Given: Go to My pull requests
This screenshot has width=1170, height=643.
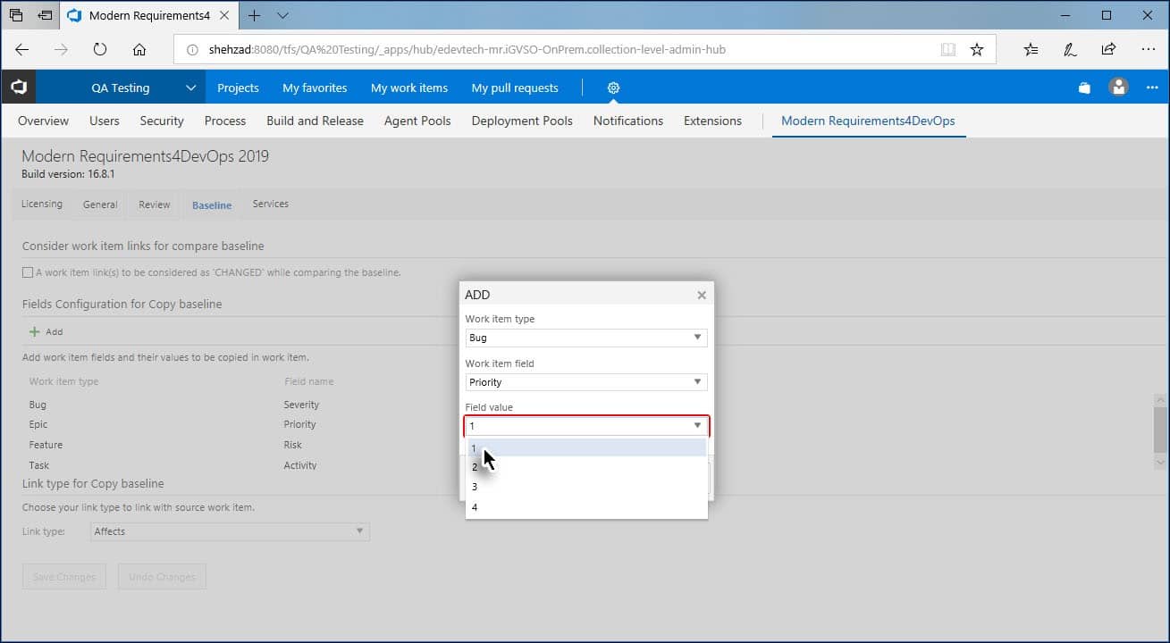Looking at the screenshot, I should (515, 88).
